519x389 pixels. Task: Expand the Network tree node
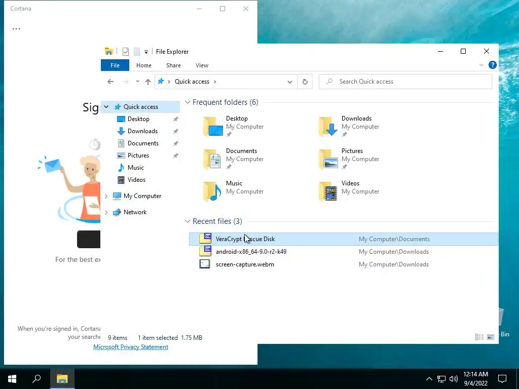(x=106, y=212)
